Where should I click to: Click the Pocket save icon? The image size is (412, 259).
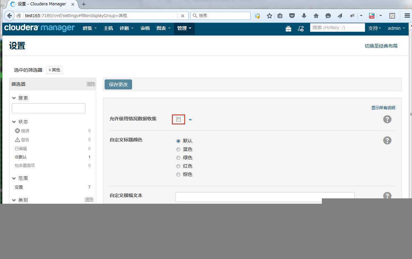(292, 16)
